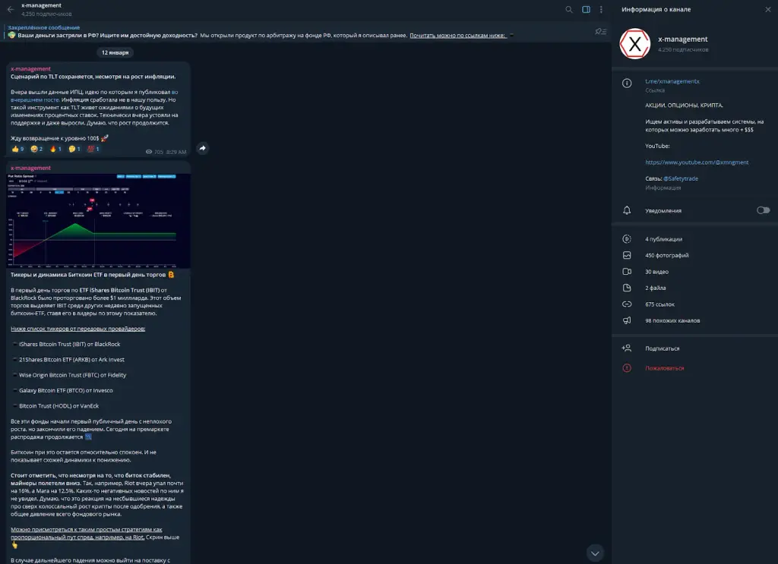Click the fire reaction on TLT post
778x564 pixels.
click(55, 149)
